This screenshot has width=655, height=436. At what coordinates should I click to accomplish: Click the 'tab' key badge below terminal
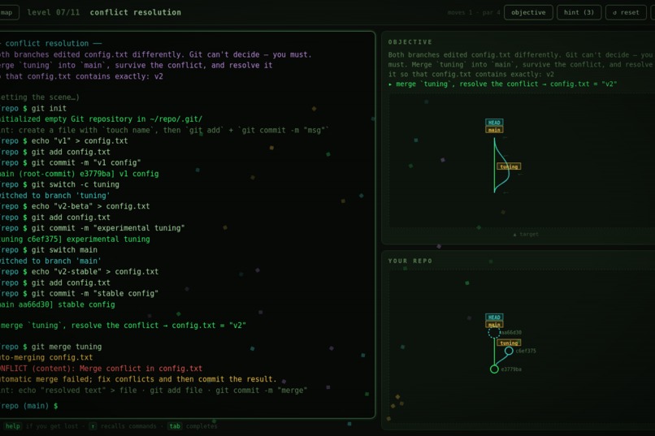tap(175, 426)
